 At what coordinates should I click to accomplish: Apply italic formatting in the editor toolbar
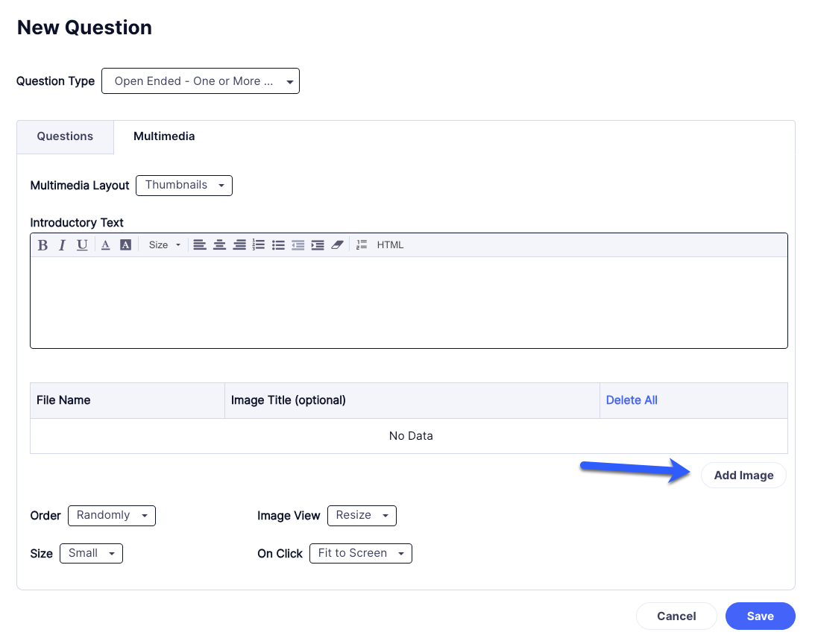point(62,245)
